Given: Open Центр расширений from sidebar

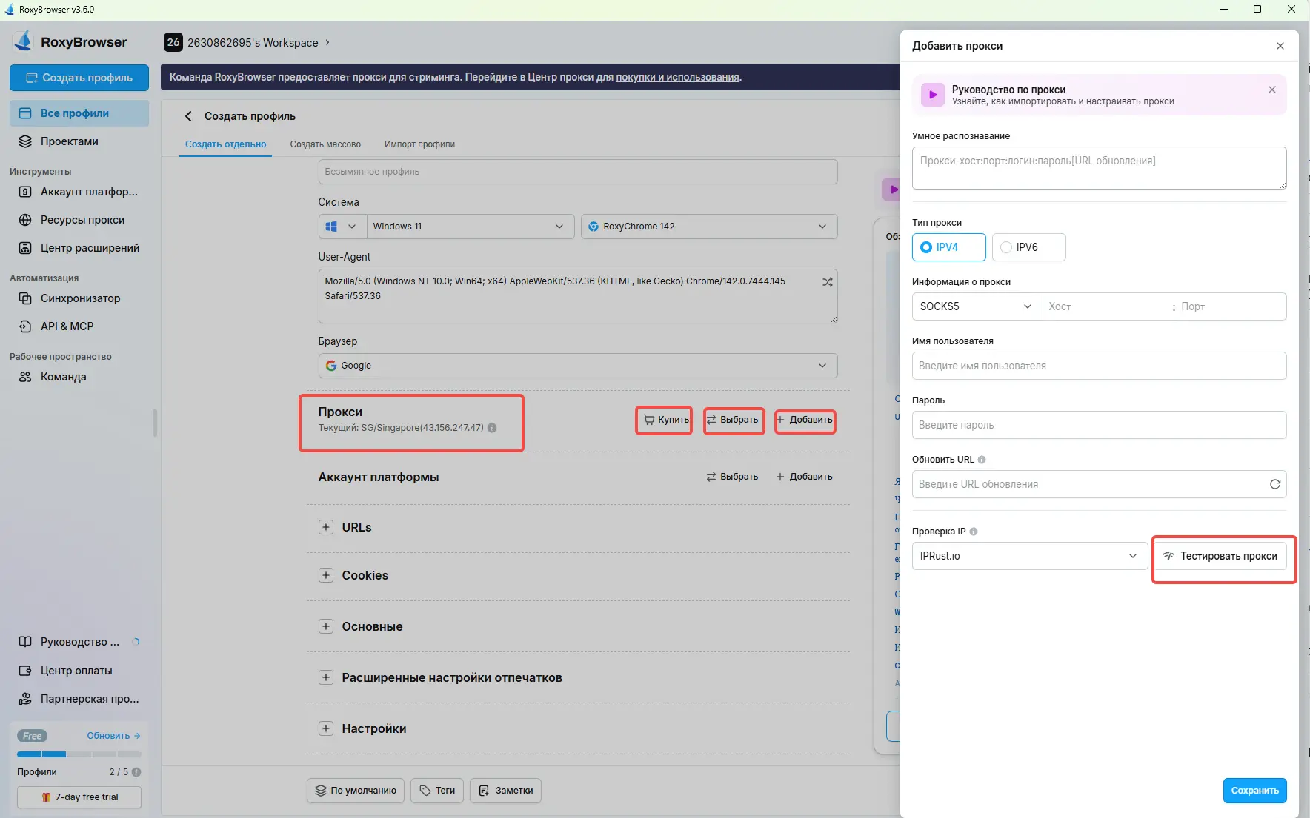Looking at the screenshot, I should [90, 248].
